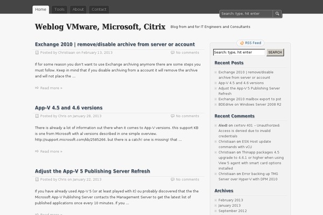The width and height of the screenshot is (323, 215).
Task: Open comment on Thinapp packages 4.5 upgrade
Action: pos(251,160)
